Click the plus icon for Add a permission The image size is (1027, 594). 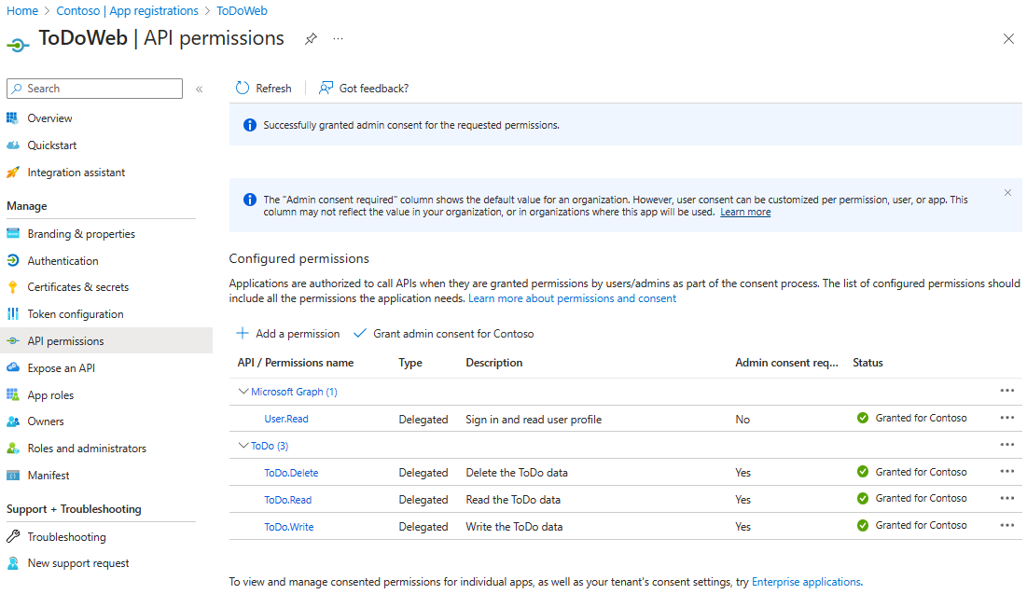[x=243, y=333]
